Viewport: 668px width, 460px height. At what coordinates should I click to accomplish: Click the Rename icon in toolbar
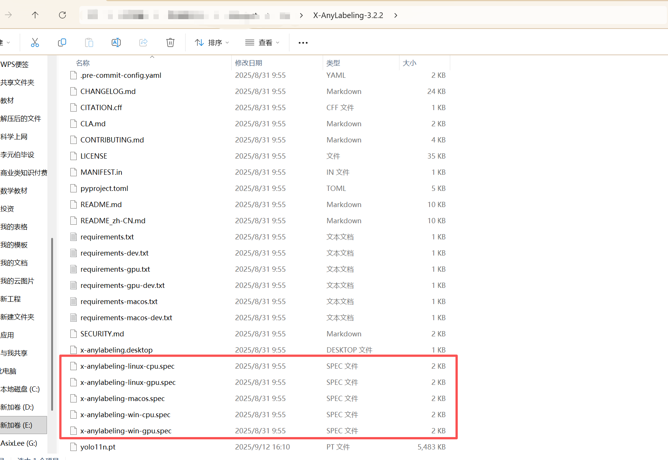(116, 42)
